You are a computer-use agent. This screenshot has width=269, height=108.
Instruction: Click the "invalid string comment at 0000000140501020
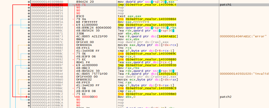tap(244, 74)
